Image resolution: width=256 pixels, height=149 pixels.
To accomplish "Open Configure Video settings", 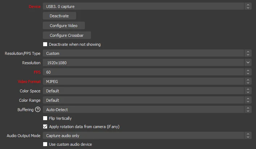I will tap(63, 26).
